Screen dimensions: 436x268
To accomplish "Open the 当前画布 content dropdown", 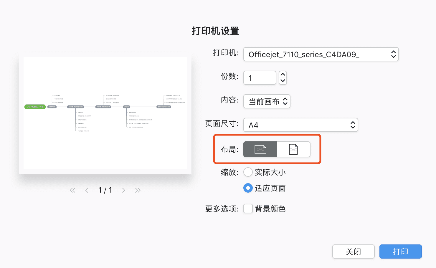I will coord(266,101).
